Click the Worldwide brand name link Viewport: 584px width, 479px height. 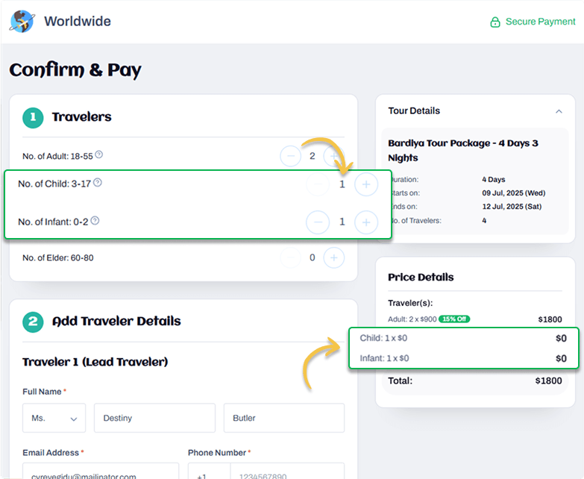click(x=78, y=21)
